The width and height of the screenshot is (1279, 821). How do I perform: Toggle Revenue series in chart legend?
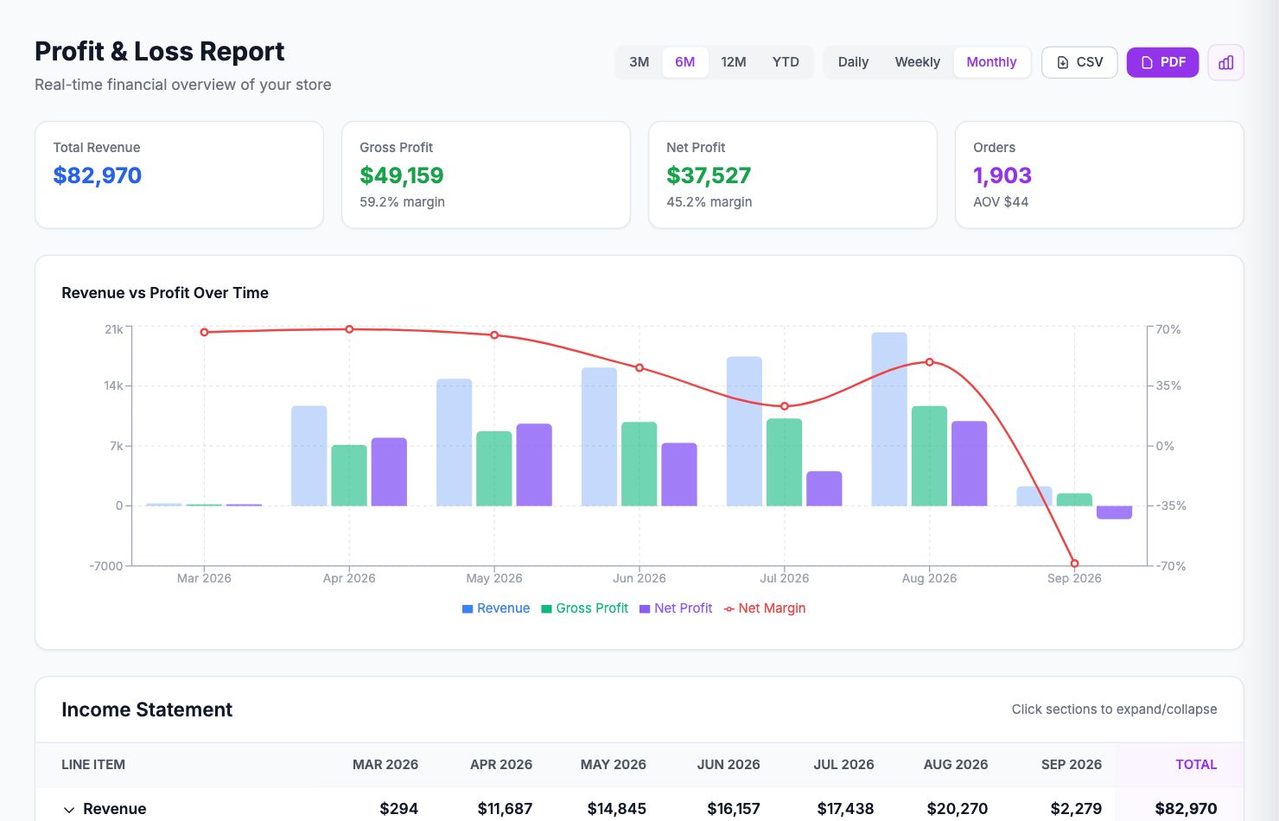(496, 608)
